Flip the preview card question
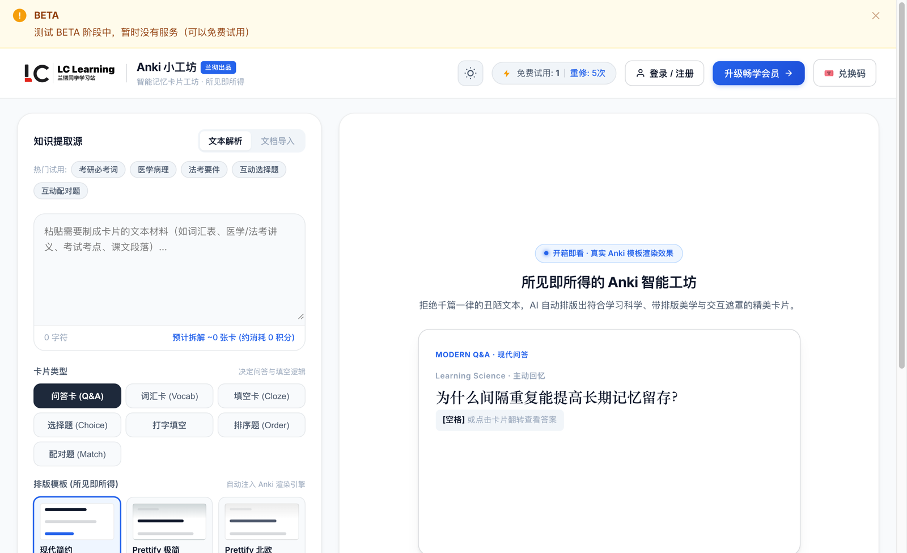This screenshot has height=553, width=907. pos(556,397)
